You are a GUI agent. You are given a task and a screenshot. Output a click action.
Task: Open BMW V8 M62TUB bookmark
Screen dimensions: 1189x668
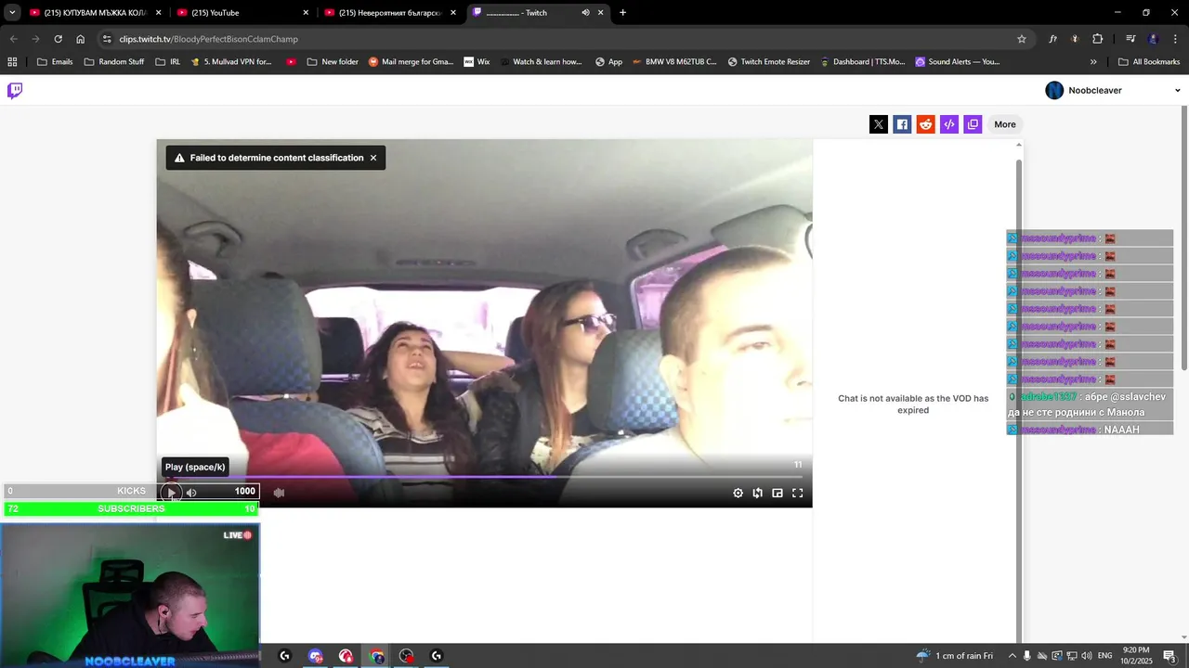point(674,62)
